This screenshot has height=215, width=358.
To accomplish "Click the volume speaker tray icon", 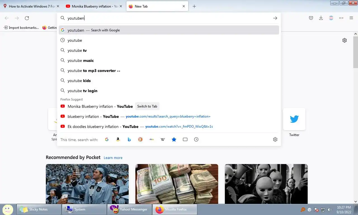I will pos(330,210).
